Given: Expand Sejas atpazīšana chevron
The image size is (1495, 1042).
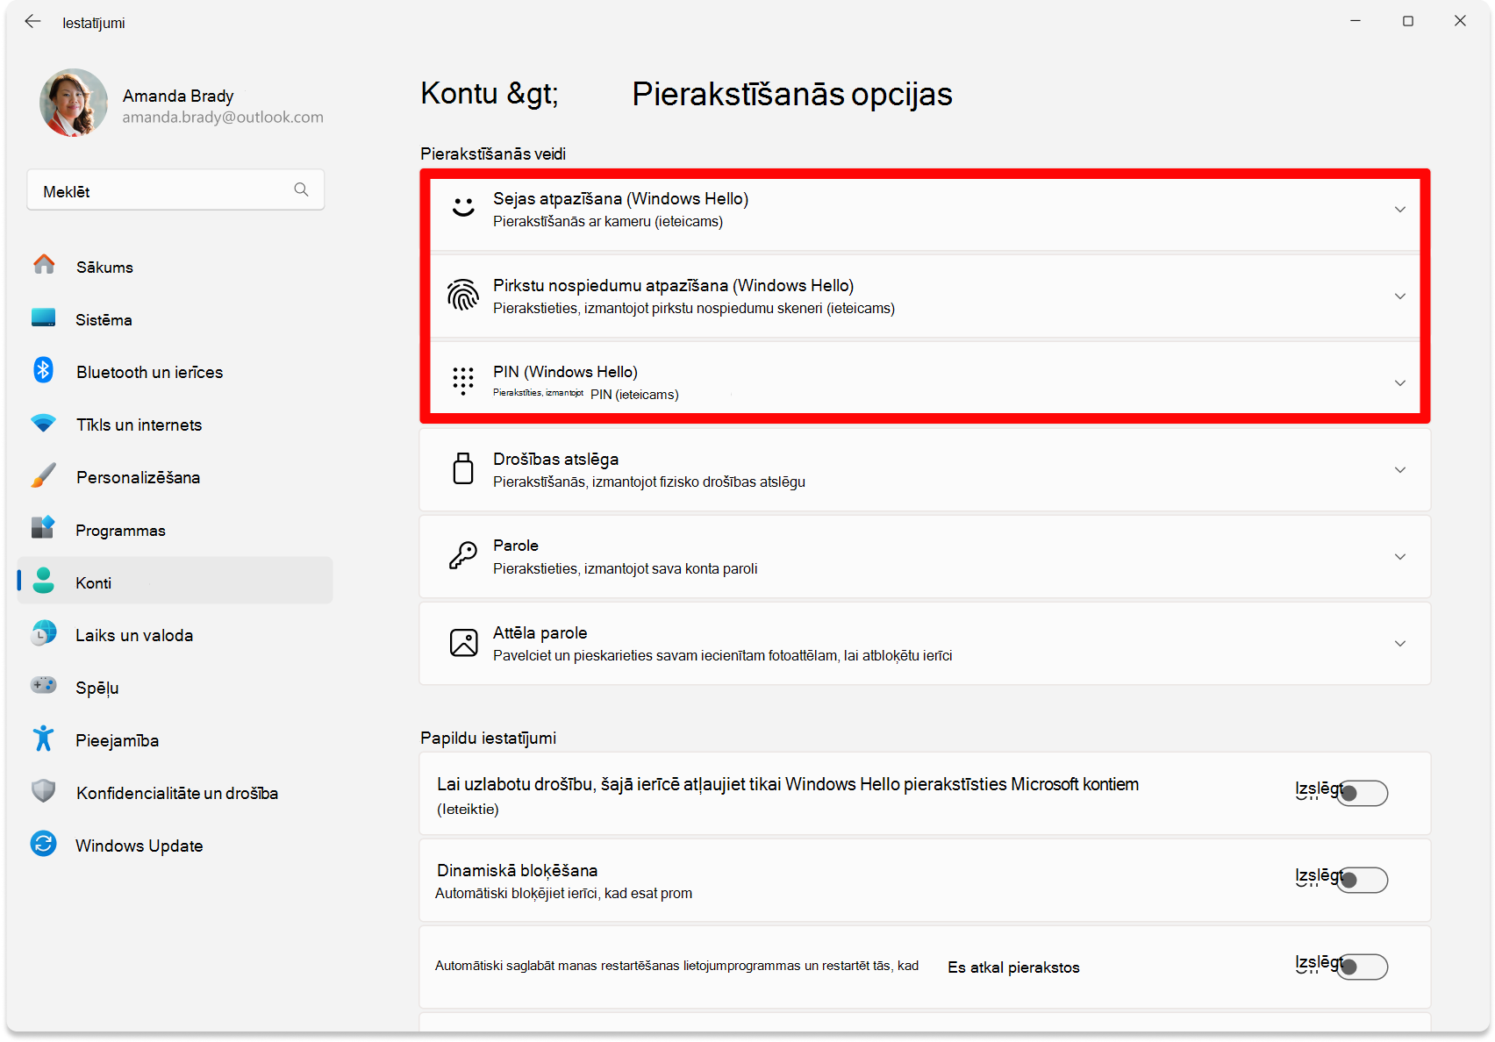Looking at the screenshot, I should (x=1399, y=209).
